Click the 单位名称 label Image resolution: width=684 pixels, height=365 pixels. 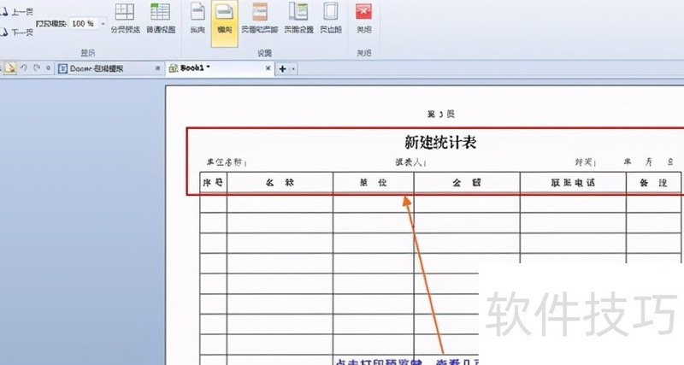[x=226, y=162]
